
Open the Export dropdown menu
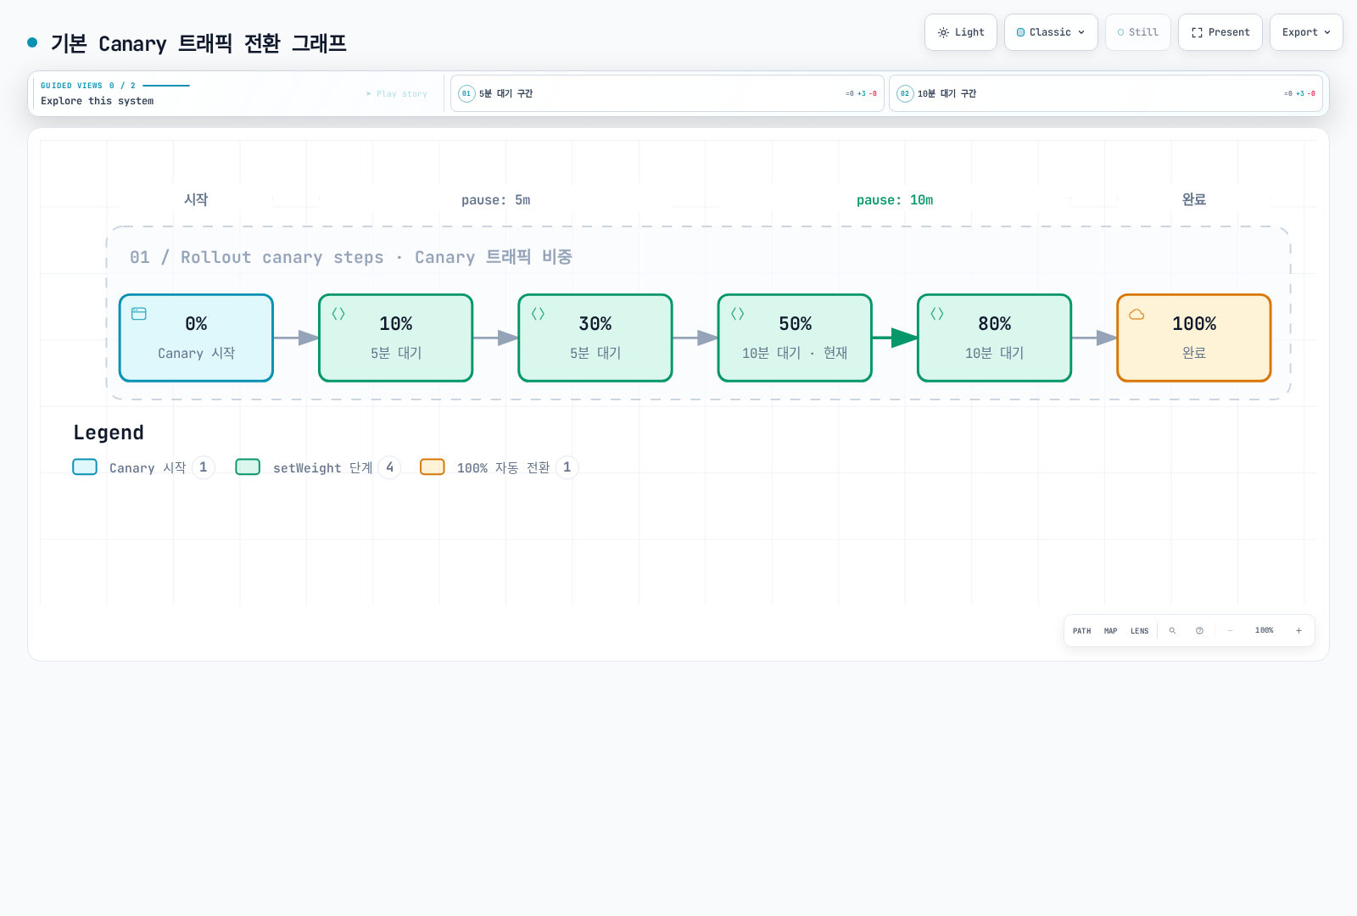tap(1306, 32)
